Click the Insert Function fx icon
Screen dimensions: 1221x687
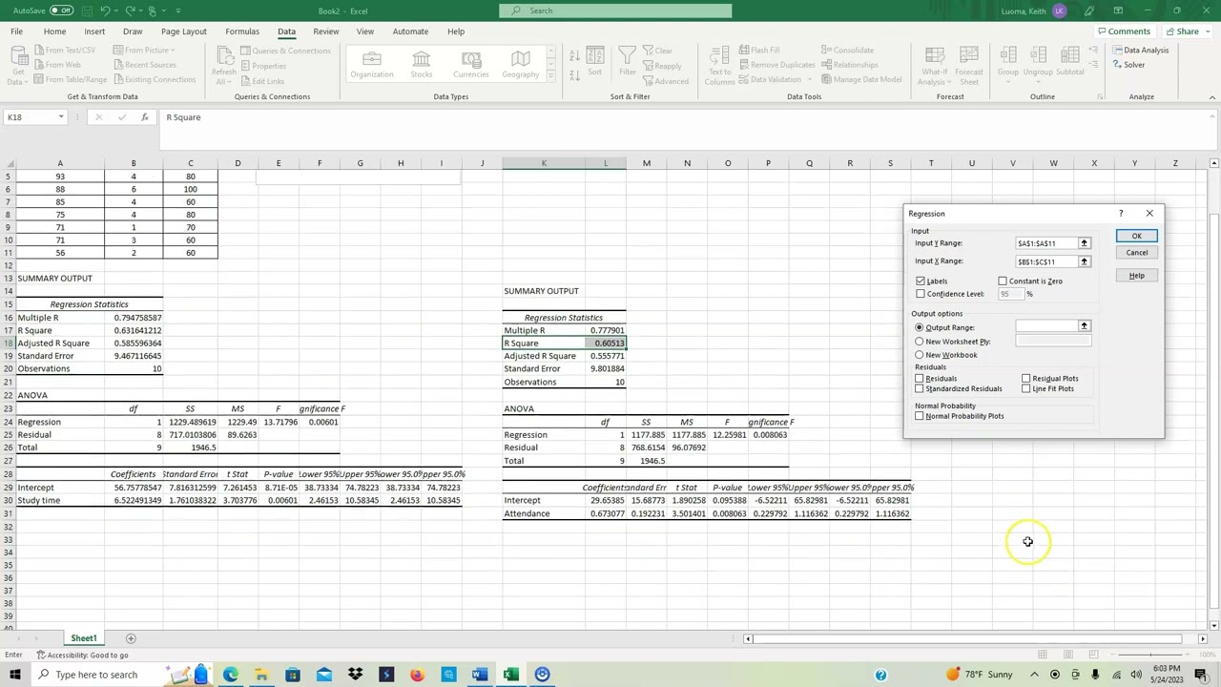(144, 116)
